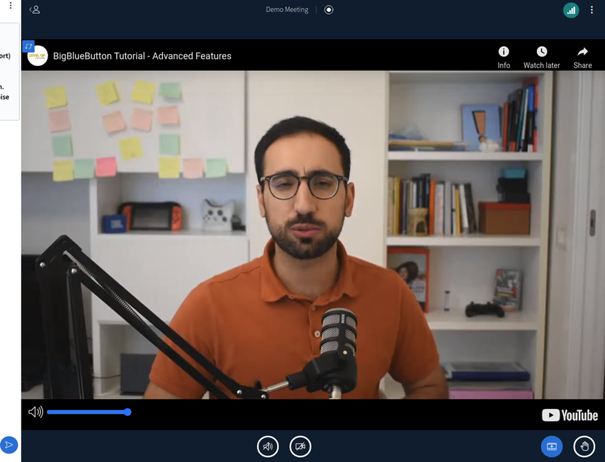Open the BigBlueButton Tutorial video title link

click(x=142, y=56)
